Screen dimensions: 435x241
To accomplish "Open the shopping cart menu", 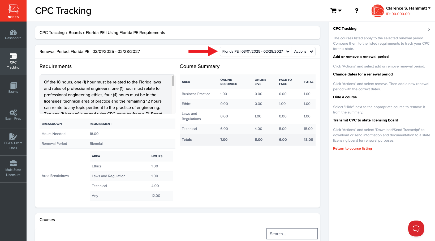I will (x=336, y=11).
